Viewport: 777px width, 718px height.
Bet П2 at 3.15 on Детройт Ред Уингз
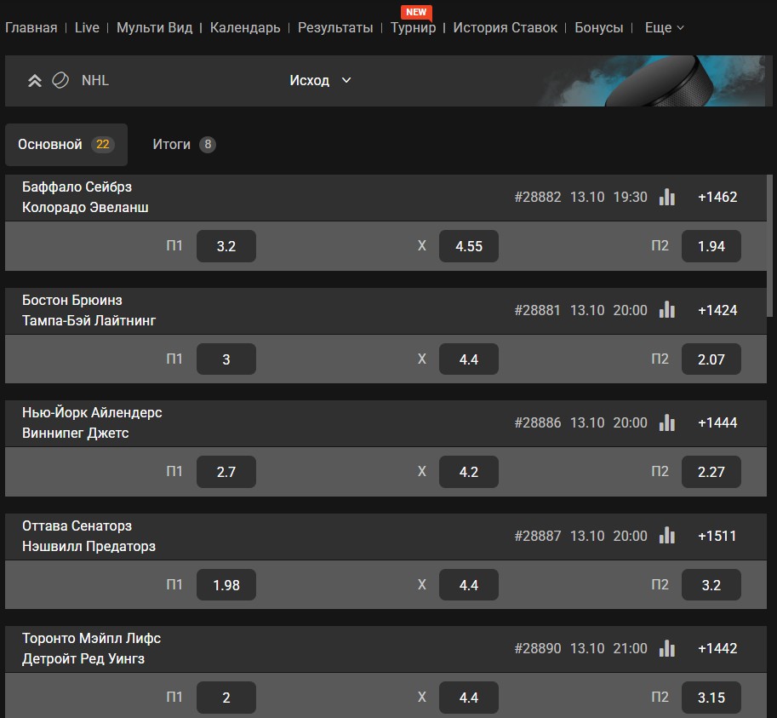[711, 698]
